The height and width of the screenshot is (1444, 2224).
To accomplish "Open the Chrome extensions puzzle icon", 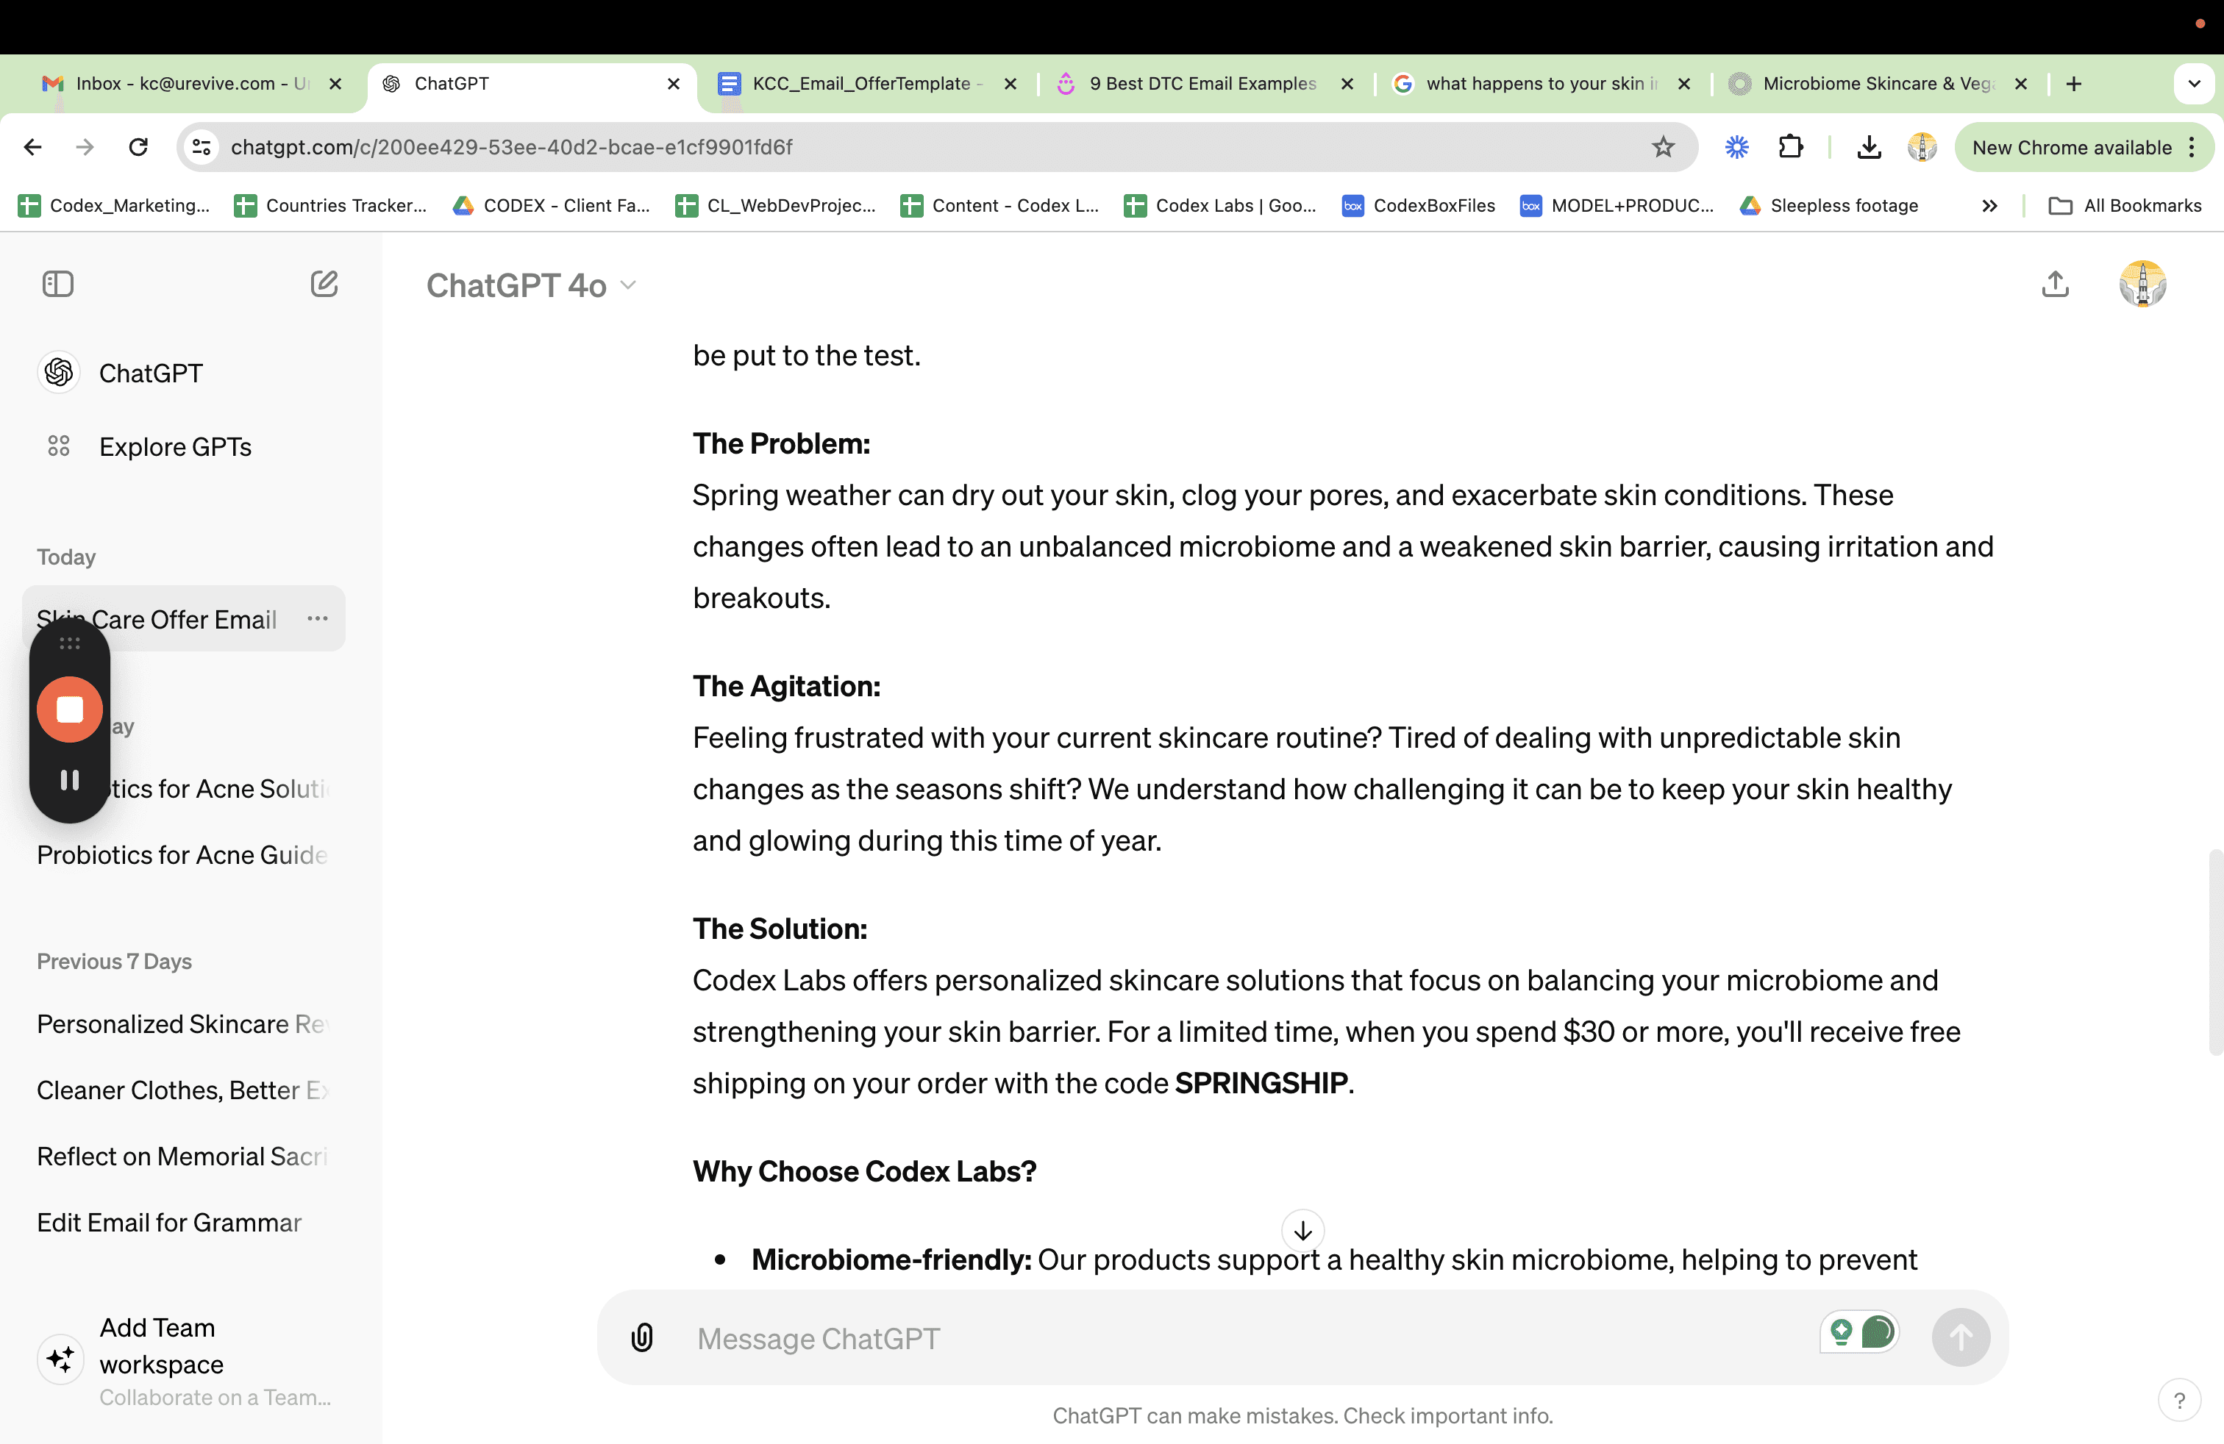I will pos(1790,146).
